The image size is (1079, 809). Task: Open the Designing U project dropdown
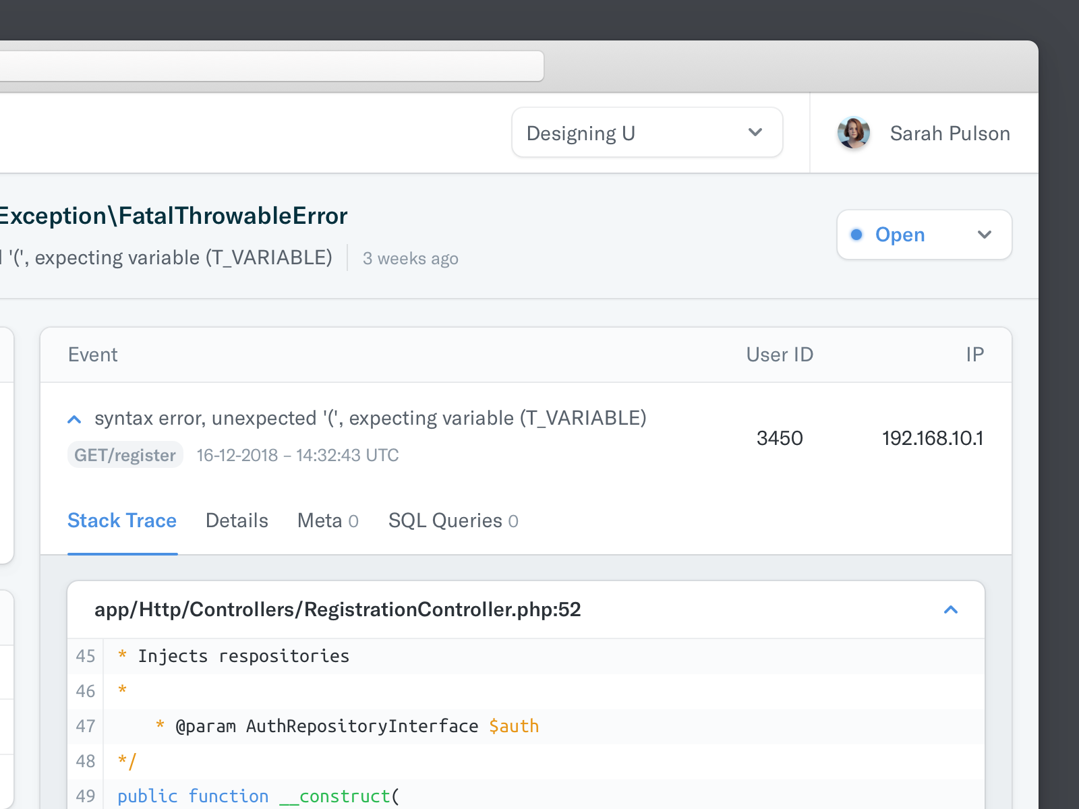coord(646,132)
